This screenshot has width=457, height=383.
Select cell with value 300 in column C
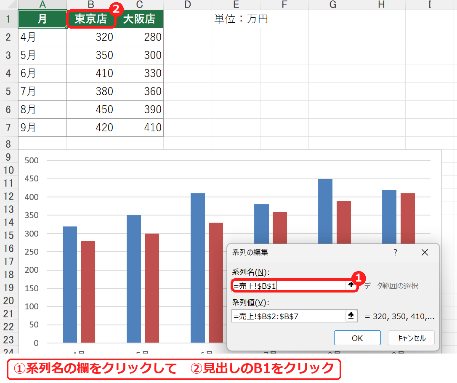pyautogui.click(x=139, y=55)
